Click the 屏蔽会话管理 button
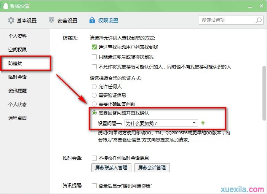Viewport: 267px width, 194px height. [x=152, y=168]
